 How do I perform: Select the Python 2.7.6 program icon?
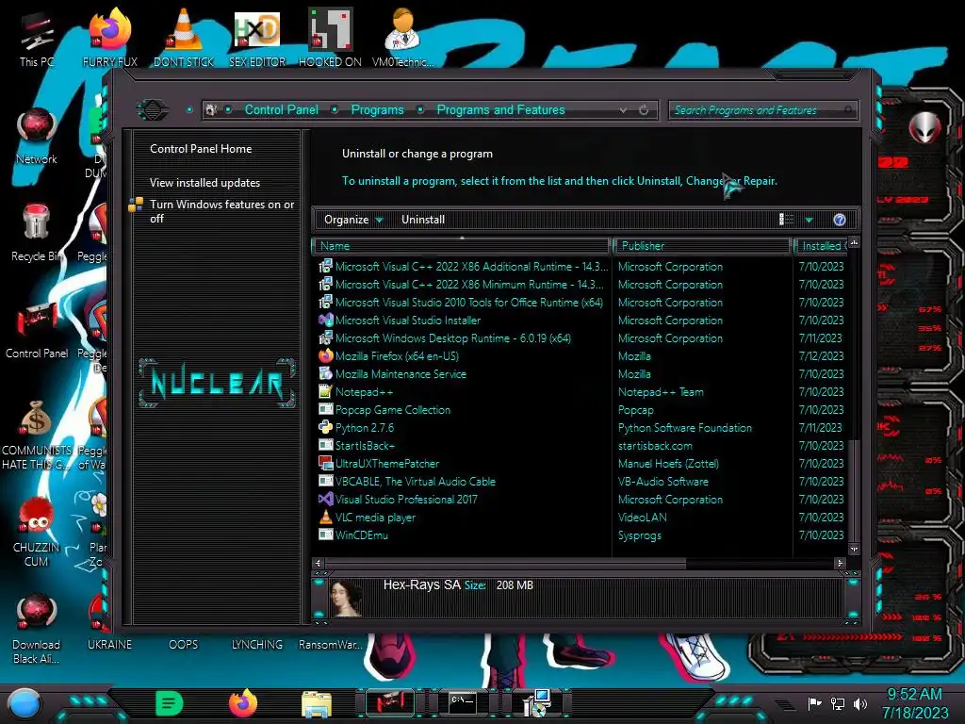coord(325,427)
